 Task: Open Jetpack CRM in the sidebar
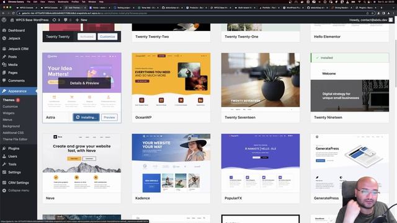pos(19,49)
